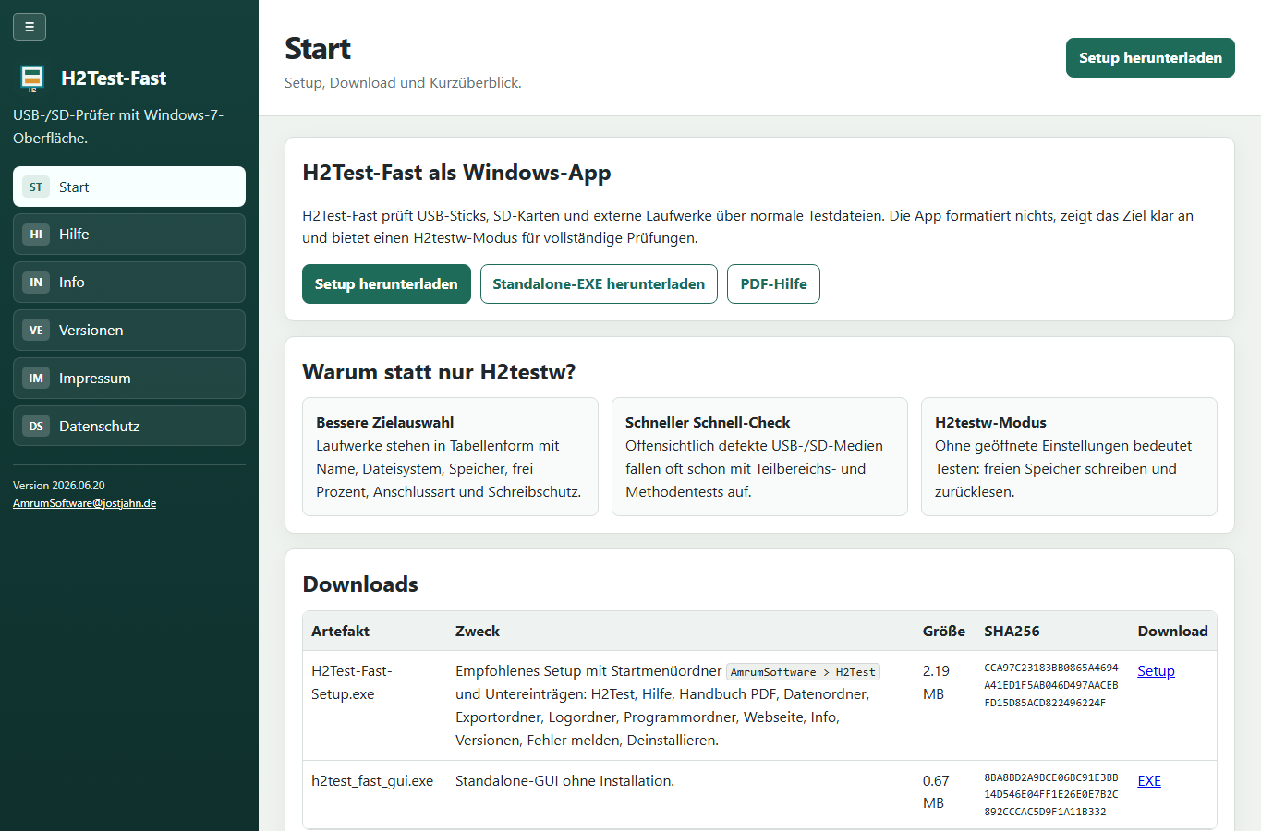Click the Setup download link in table
Screen dimensions: 1261x831
coord(1156,671)
